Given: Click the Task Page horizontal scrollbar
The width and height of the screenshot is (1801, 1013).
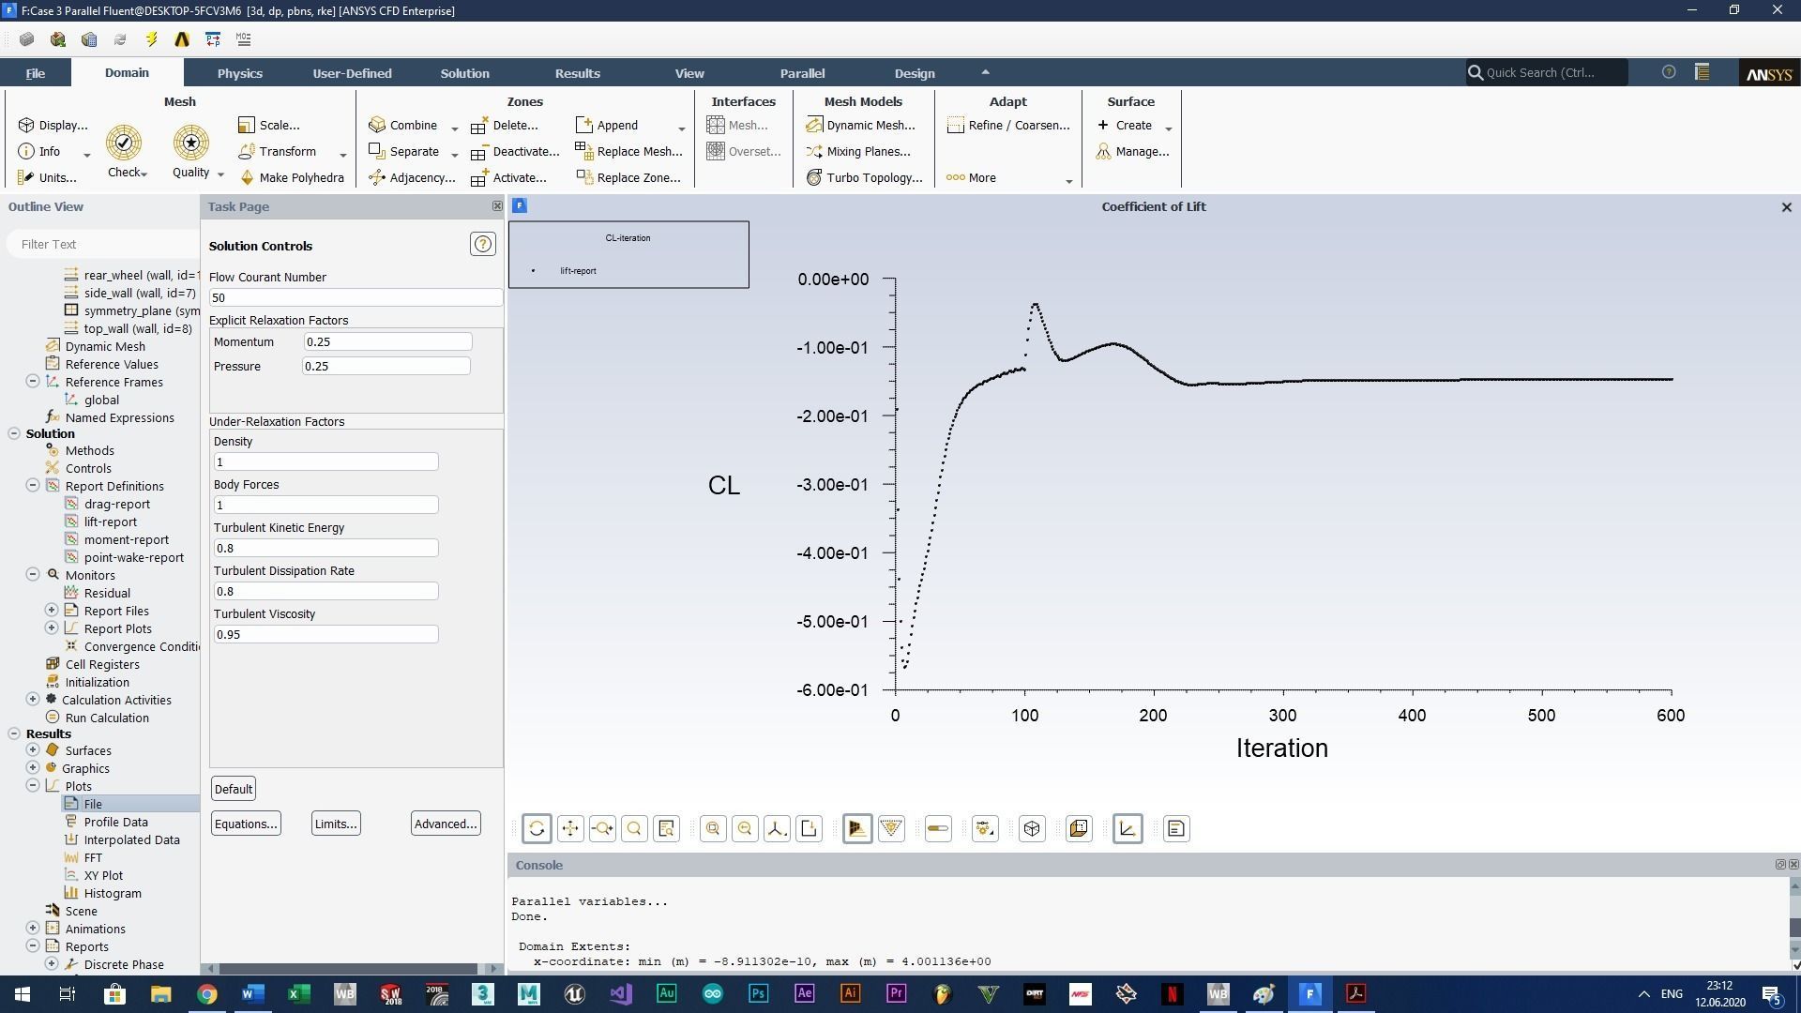Looking at the screenshot, I should pyautogui.click(x=347, y=969).
